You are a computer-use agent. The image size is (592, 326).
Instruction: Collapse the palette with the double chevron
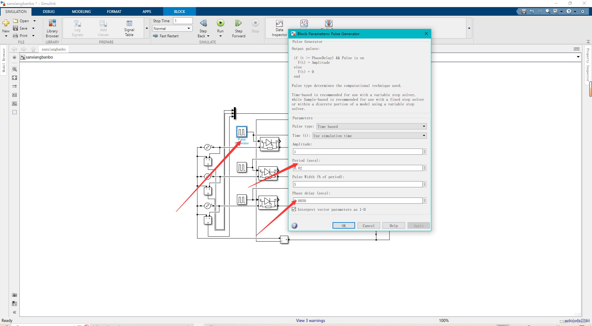(x=14, y=312)
